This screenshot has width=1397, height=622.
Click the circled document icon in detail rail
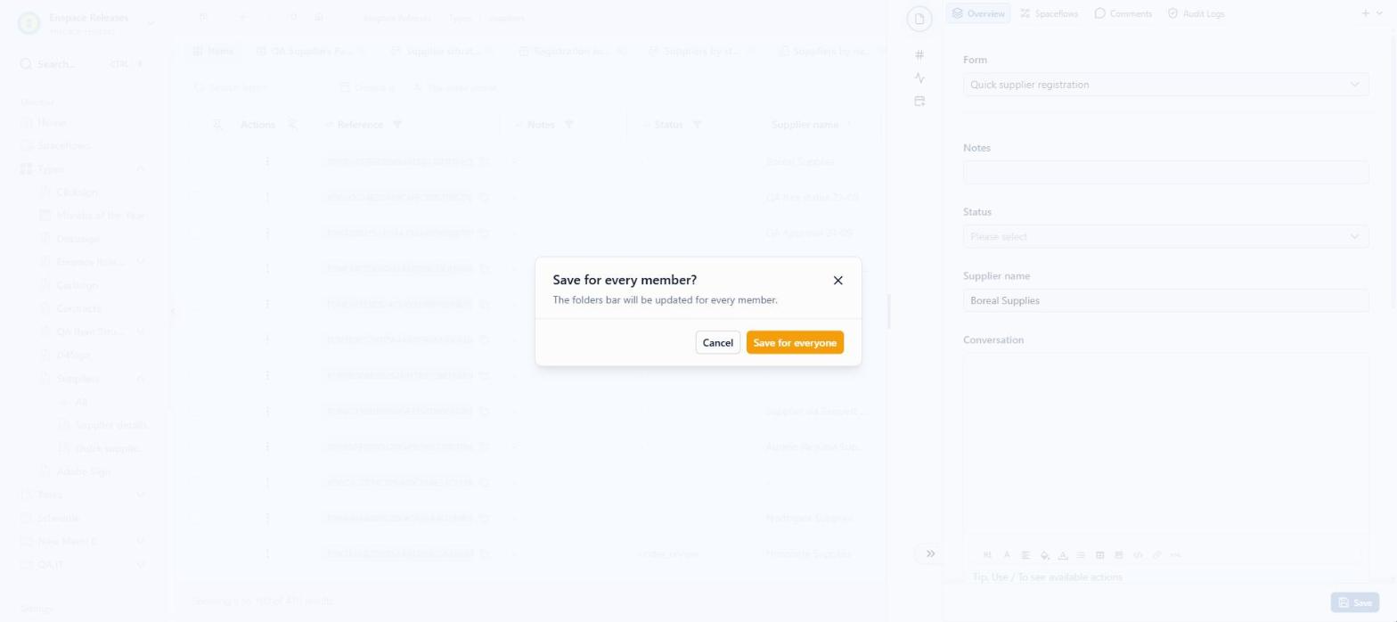[x=919, y=19]
